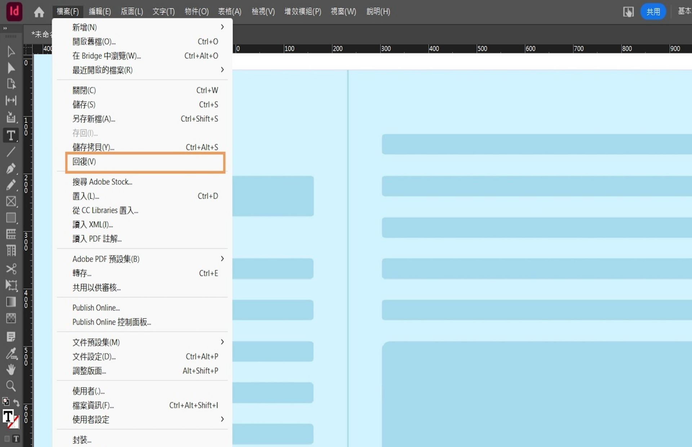Choose the Page tool
Image resolution: width=692 pixels, height=447 pixels.
[11, 84]
